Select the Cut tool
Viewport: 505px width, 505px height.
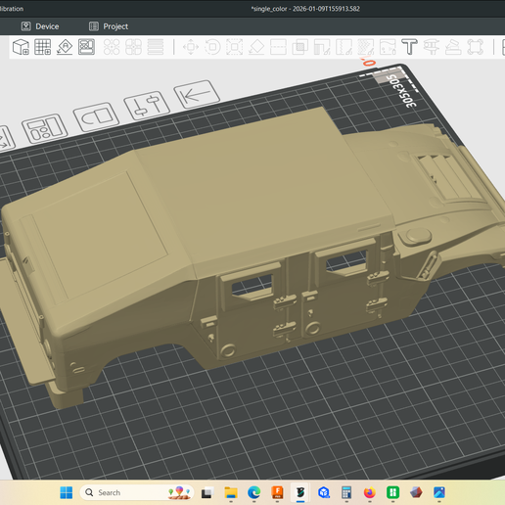point(278,47)
